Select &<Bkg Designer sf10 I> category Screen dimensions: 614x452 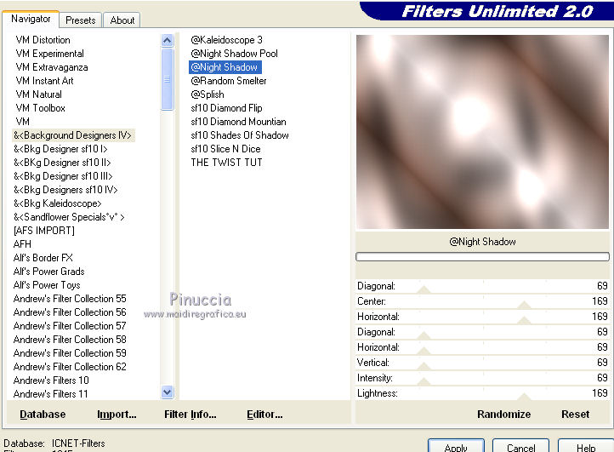coord(60,149)
